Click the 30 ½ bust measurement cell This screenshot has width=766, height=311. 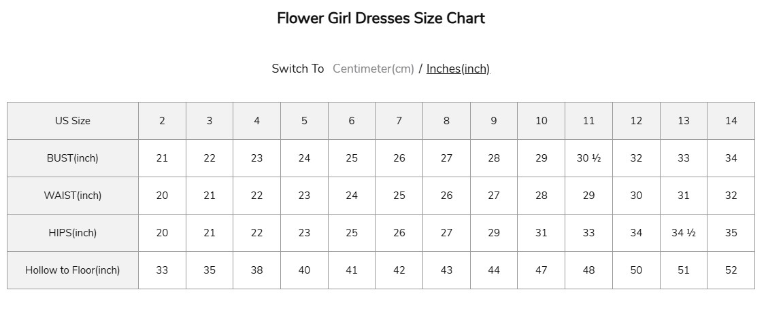coord(588,158)
